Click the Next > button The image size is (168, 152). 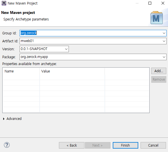point(98,145)
